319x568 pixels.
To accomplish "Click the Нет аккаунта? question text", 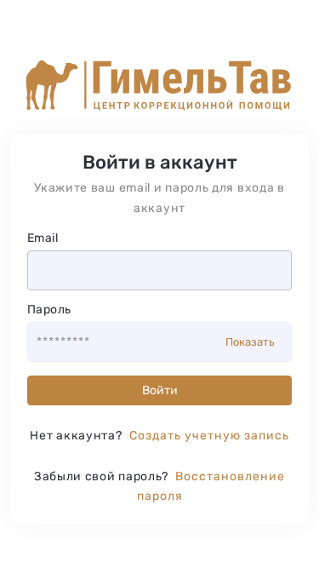I will pyautogui.click(x=77, y=435).
